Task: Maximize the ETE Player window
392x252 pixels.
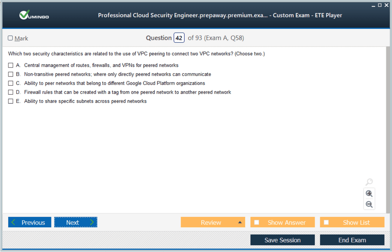Action: pos(380,5)
